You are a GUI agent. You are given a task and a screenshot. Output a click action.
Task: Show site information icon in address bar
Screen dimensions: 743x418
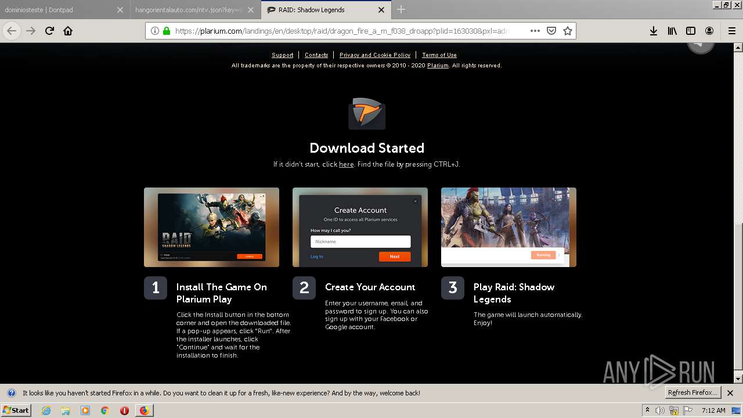[155, 31]
